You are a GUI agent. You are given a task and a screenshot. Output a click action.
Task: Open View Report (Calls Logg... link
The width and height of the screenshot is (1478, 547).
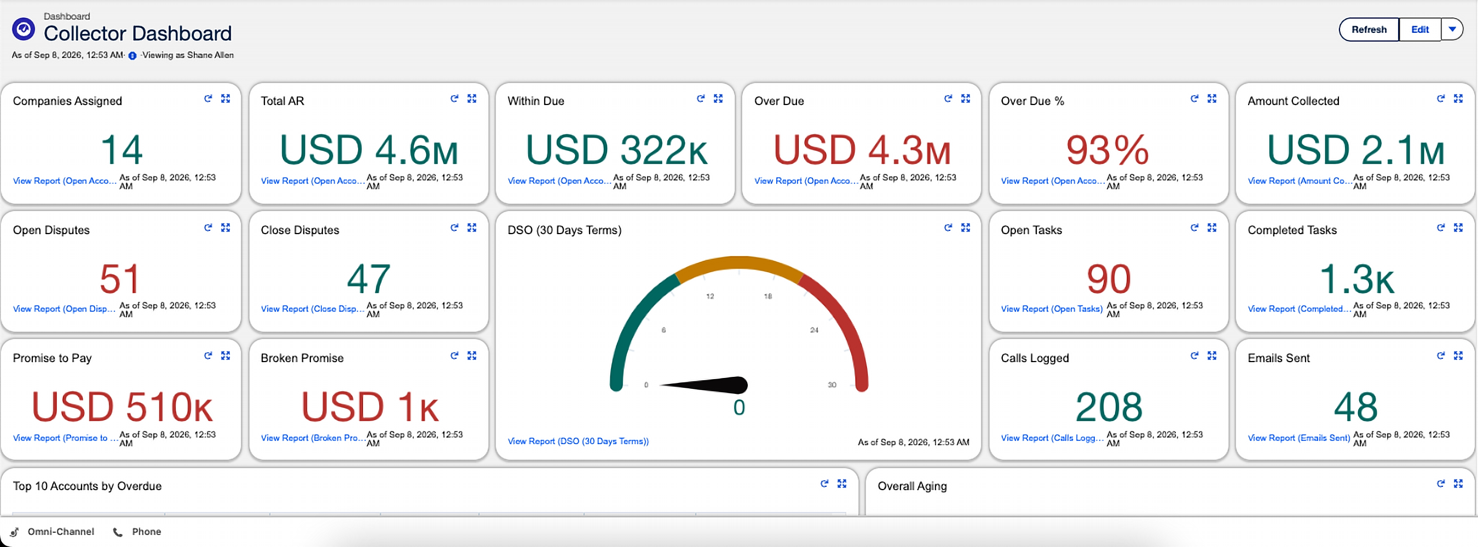click(1053, 438)
